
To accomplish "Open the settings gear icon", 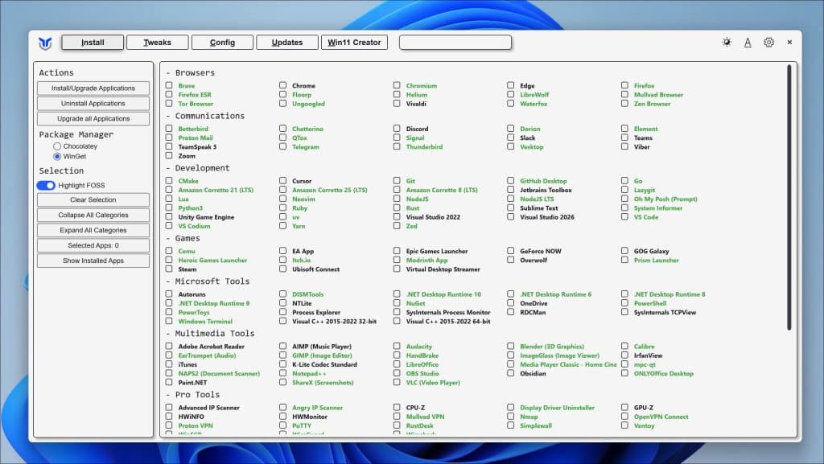I will 768,42.
